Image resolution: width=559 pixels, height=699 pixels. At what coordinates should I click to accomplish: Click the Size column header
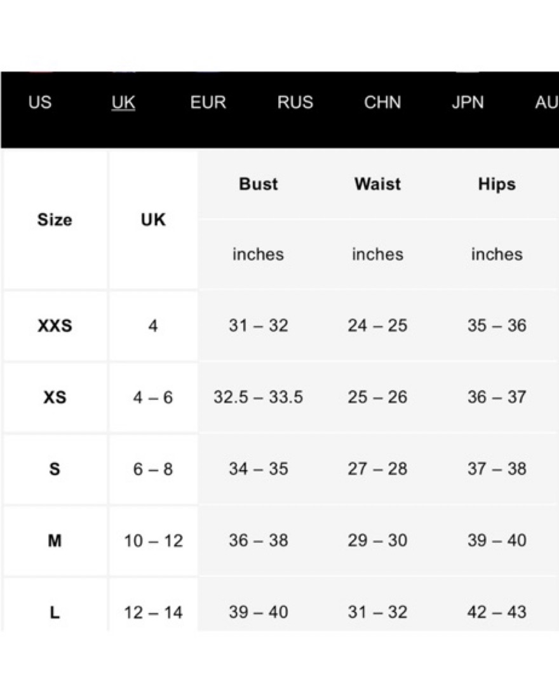[54, 220]
